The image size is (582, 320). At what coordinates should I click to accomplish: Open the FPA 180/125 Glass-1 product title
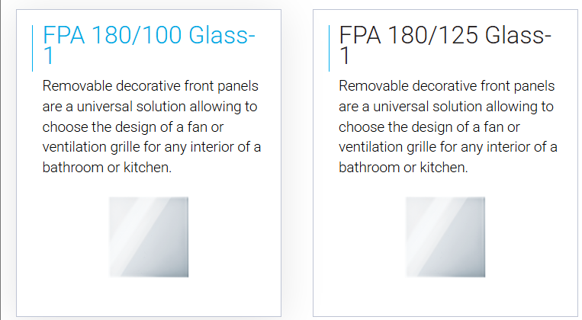(x=445, y=45)
